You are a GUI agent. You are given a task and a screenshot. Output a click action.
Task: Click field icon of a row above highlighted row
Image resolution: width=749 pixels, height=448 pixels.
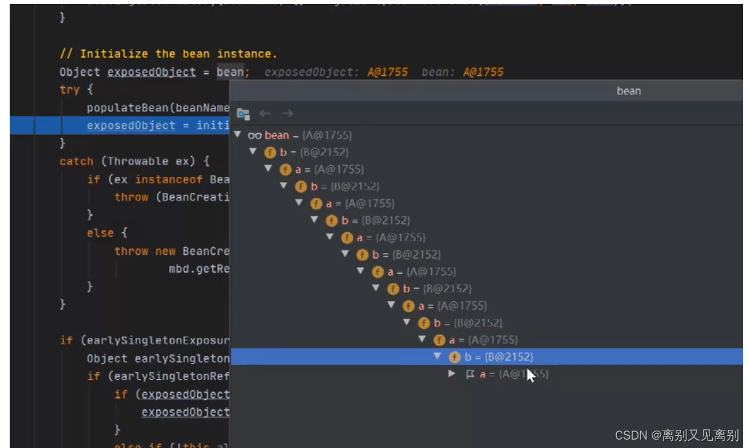point(439,340)
